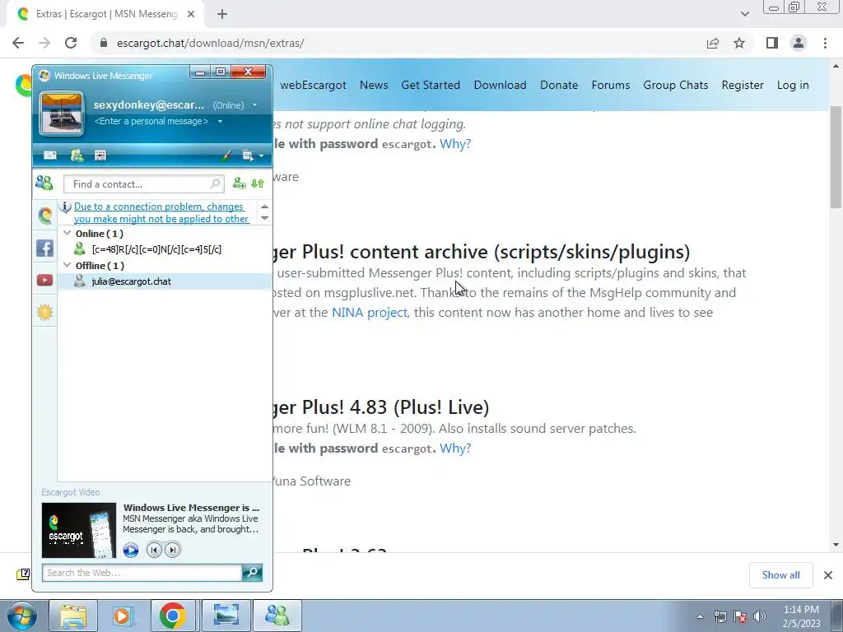Click the Escargot video thumbnail
Image resolution: width=843 pixels, height=632 pixels.
(79, 531)
